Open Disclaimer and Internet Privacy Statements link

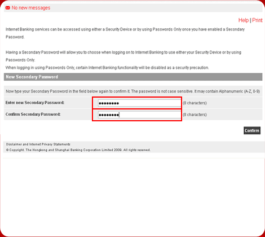point(38,144)
